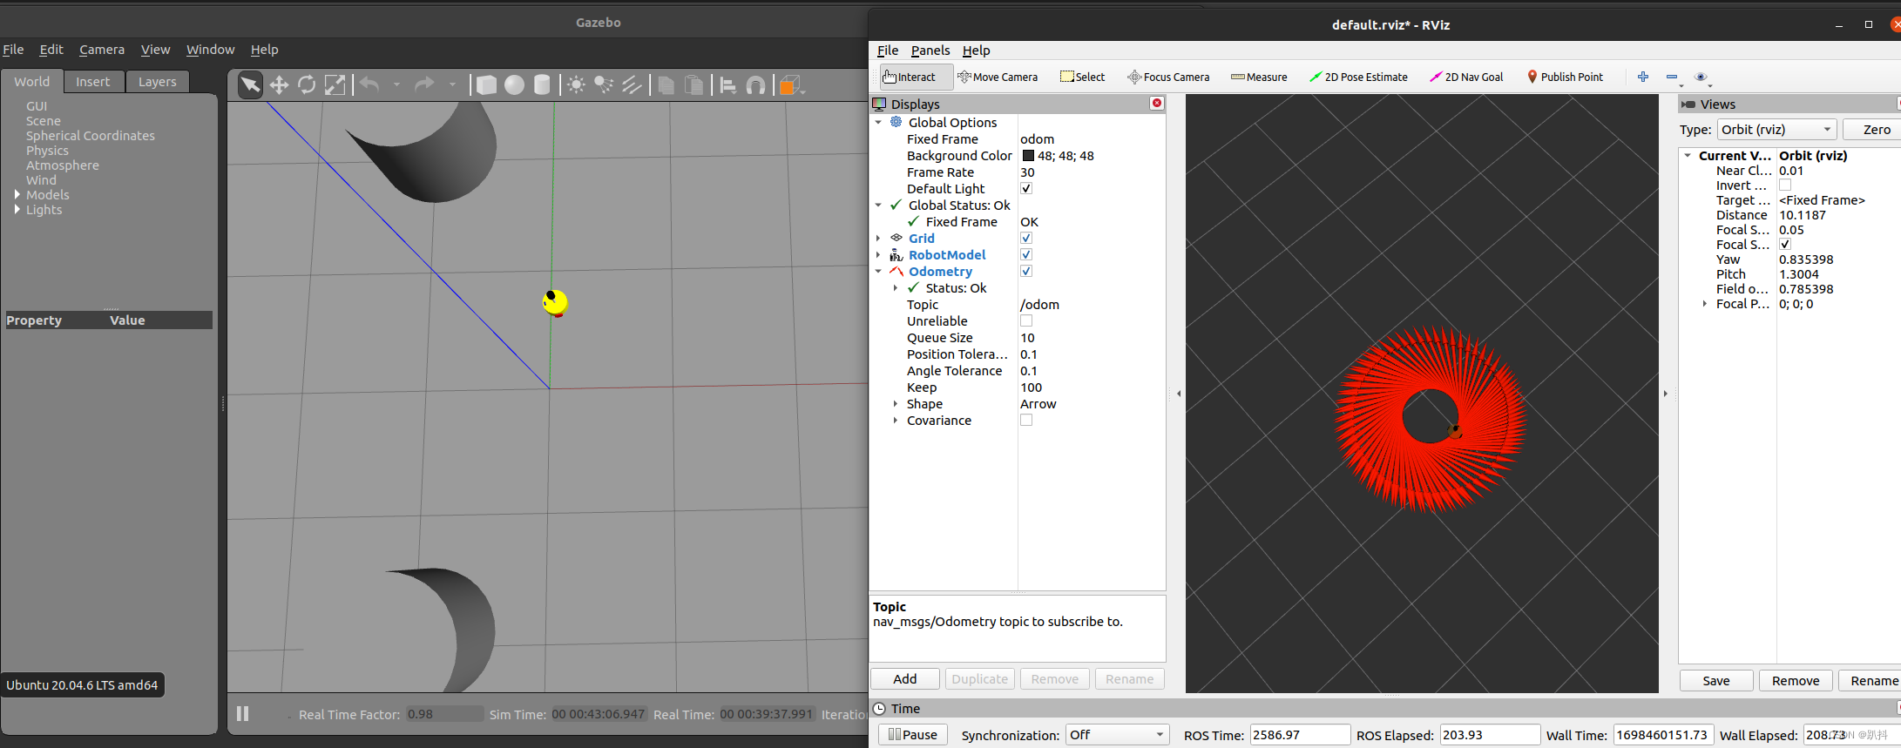Image resolution: width=1901 pixels, height=748 pixels.
Task: Activate the Gazebo translate mode tool
Action: coord(279,84)
